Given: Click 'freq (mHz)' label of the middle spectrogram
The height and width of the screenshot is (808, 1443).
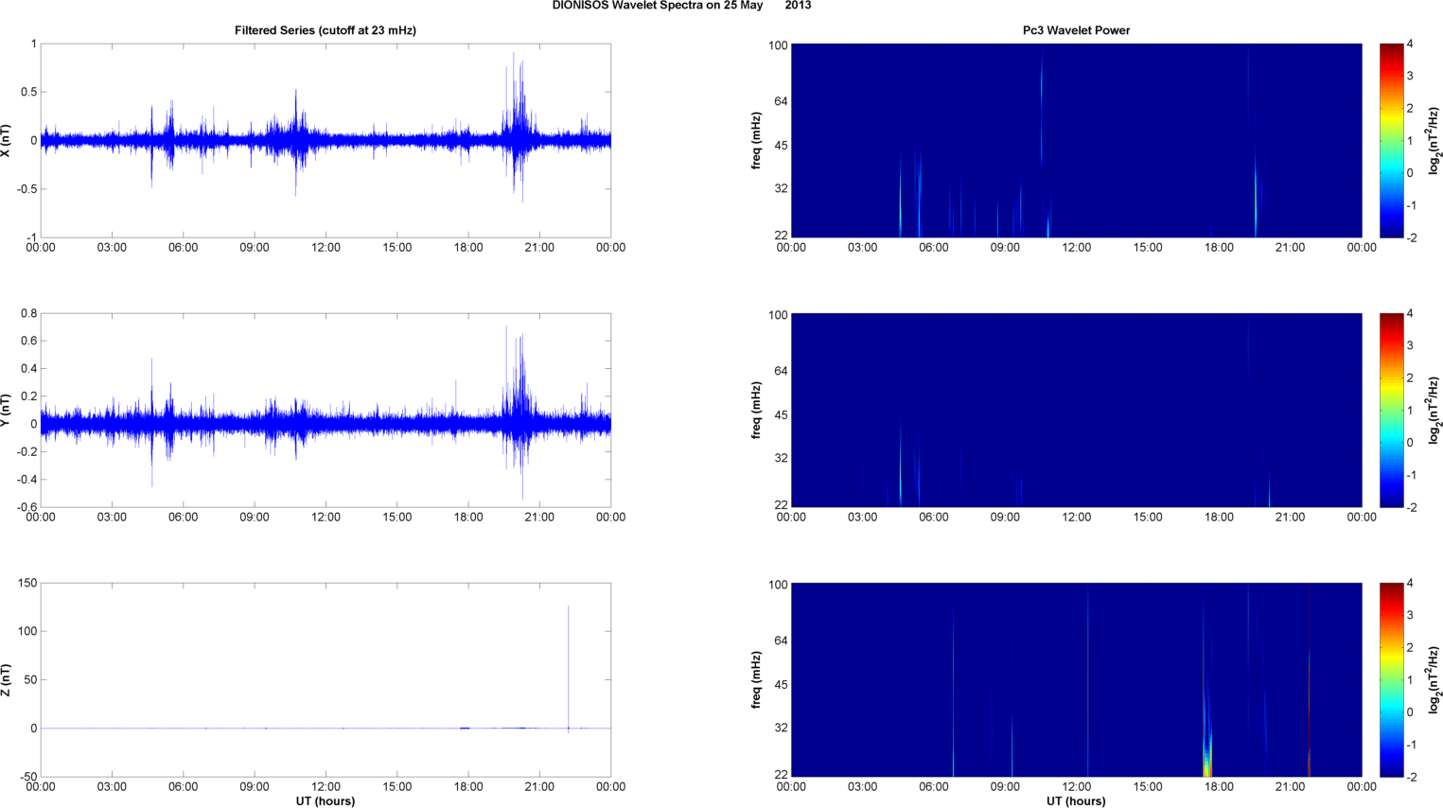Looking at the screenshot, I should click(x=757, y=410).
